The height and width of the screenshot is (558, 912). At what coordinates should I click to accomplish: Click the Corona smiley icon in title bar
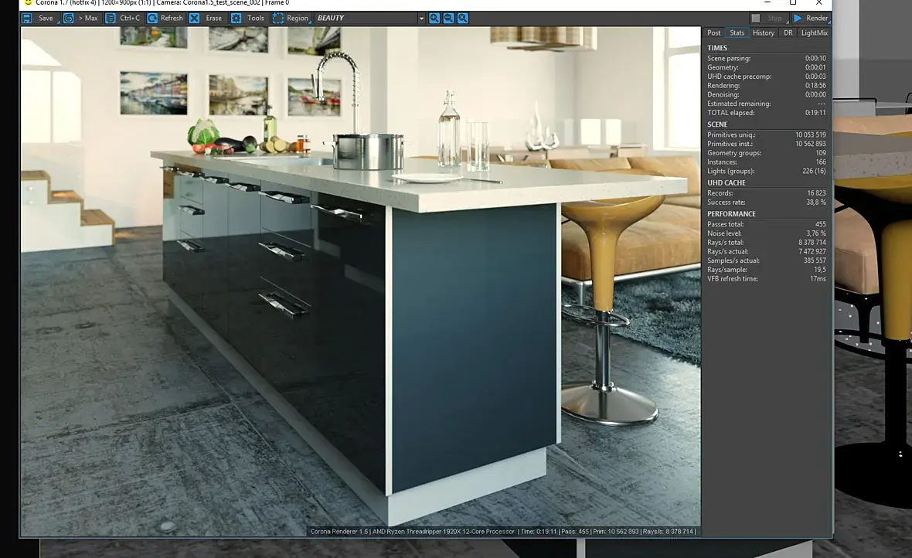coord(27,2)
